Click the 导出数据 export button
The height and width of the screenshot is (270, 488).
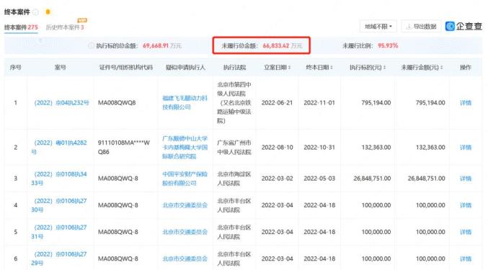tap(421, 27)
